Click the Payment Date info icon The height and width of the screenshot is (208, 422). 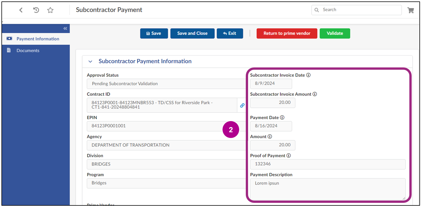point(282,117)
